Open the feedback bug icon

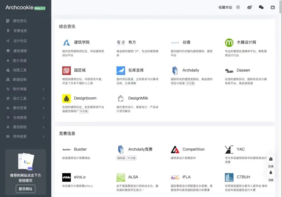click(271, 159)
